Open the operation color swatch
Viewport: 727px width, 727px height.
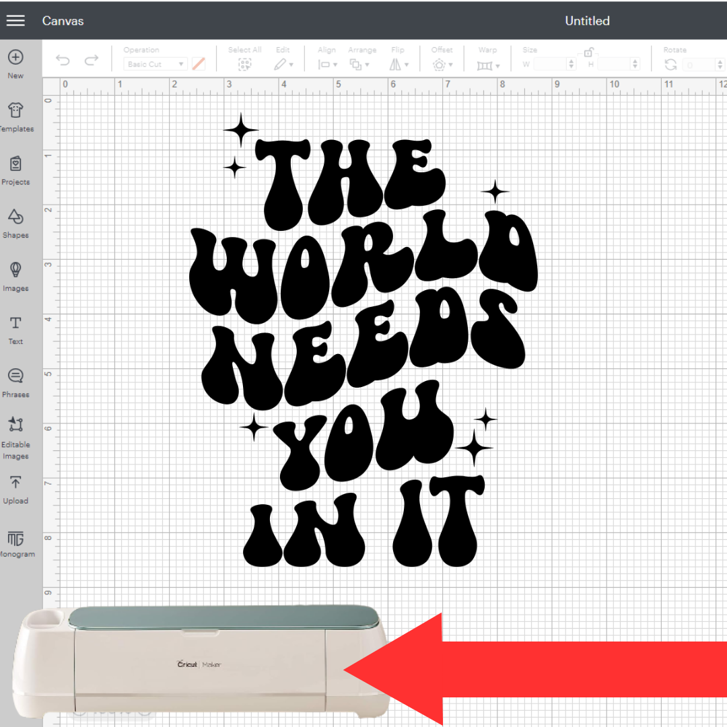pos(199,64)
